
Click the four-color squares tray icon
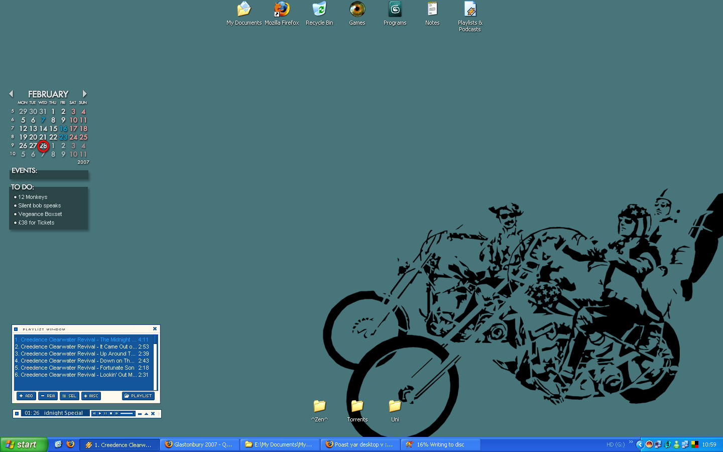(x=695, y=444)
